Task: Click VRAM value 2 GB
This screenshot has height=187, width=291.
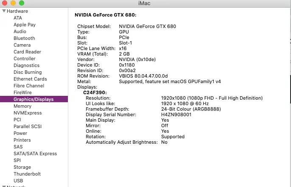Action: (x=124, y=54)
